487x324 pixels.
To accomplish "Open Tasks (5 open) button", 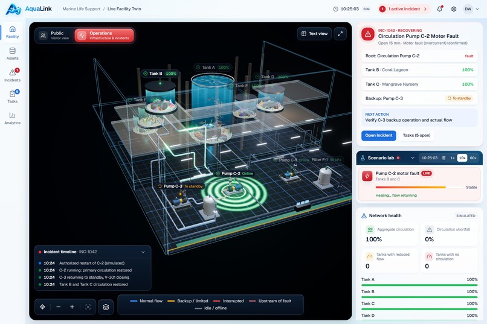I will 416,136.
